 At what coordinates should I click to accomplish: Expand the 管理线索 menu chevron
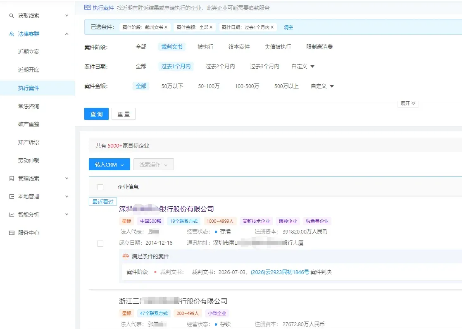[x=67, y=179]
